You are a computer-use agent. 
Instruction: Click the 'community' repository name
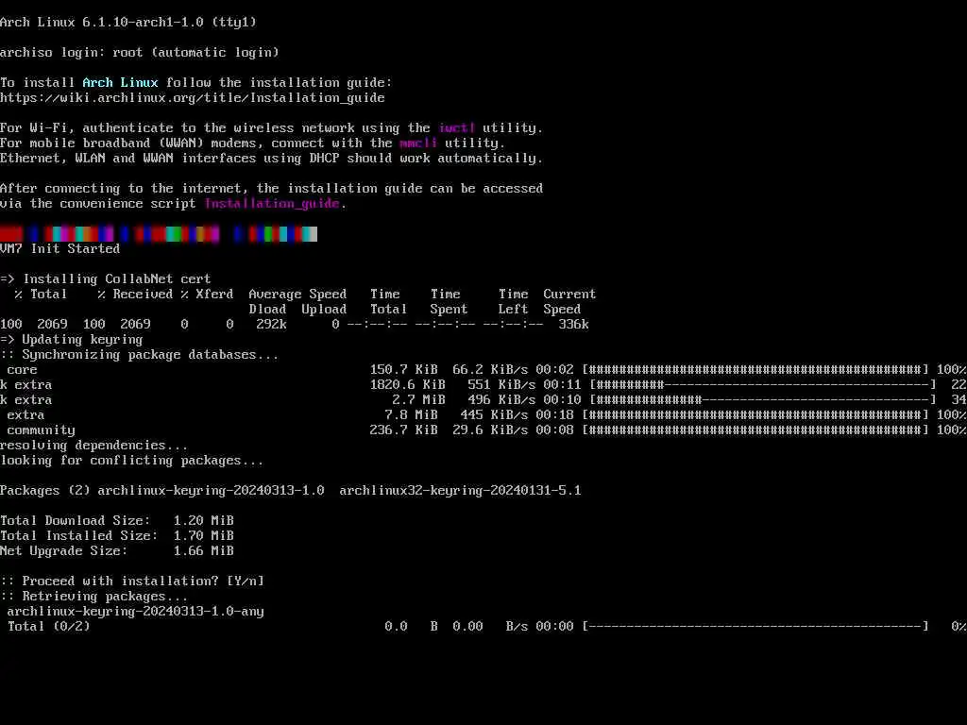pyautogui.click(x=41, y=430)
